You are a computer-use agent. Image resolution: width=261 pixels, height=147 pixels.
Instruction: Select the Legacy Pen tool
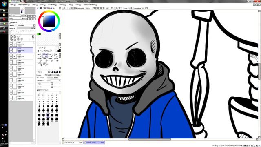(x=45, y=64)
